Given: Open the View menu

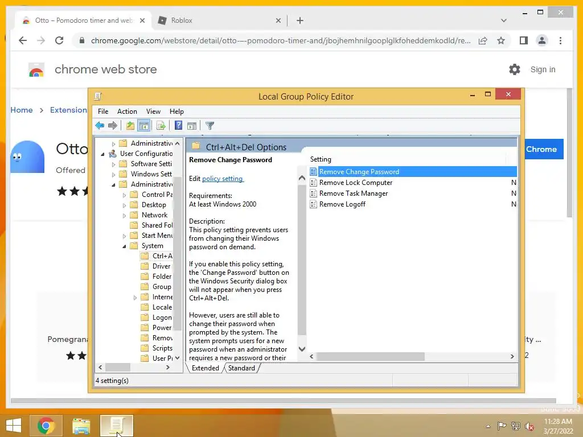Looking at the screenshot, I should [x=153, y=112].
